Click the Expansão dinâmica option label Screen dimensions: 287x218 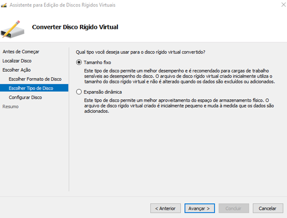click(x=103, y=92)
